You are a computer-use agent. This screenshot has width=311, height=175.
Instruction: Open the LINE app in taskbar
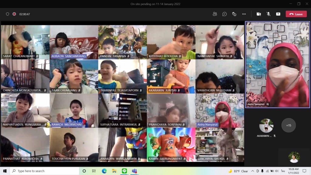124,171
